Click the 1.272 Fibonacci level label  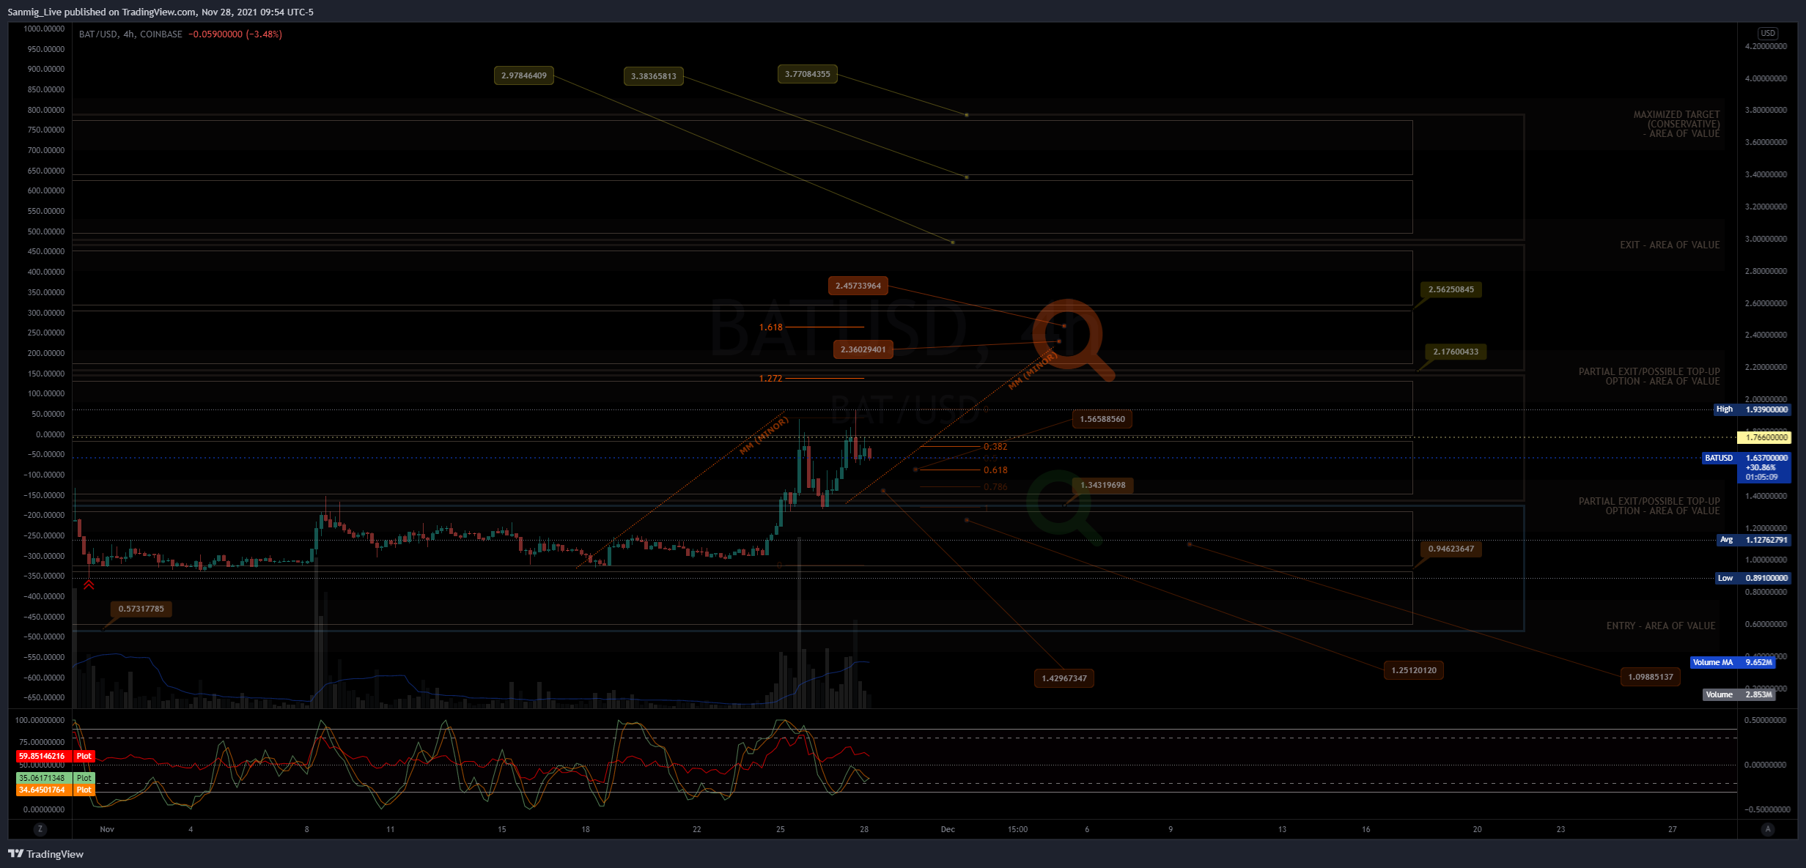click(770, 379)
